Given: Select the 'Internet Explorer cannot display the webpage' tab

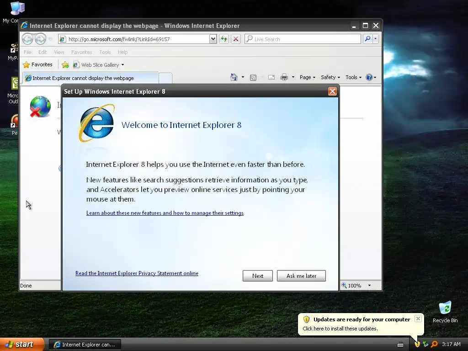Looking at the screenshot, I should tap(90, 78).
